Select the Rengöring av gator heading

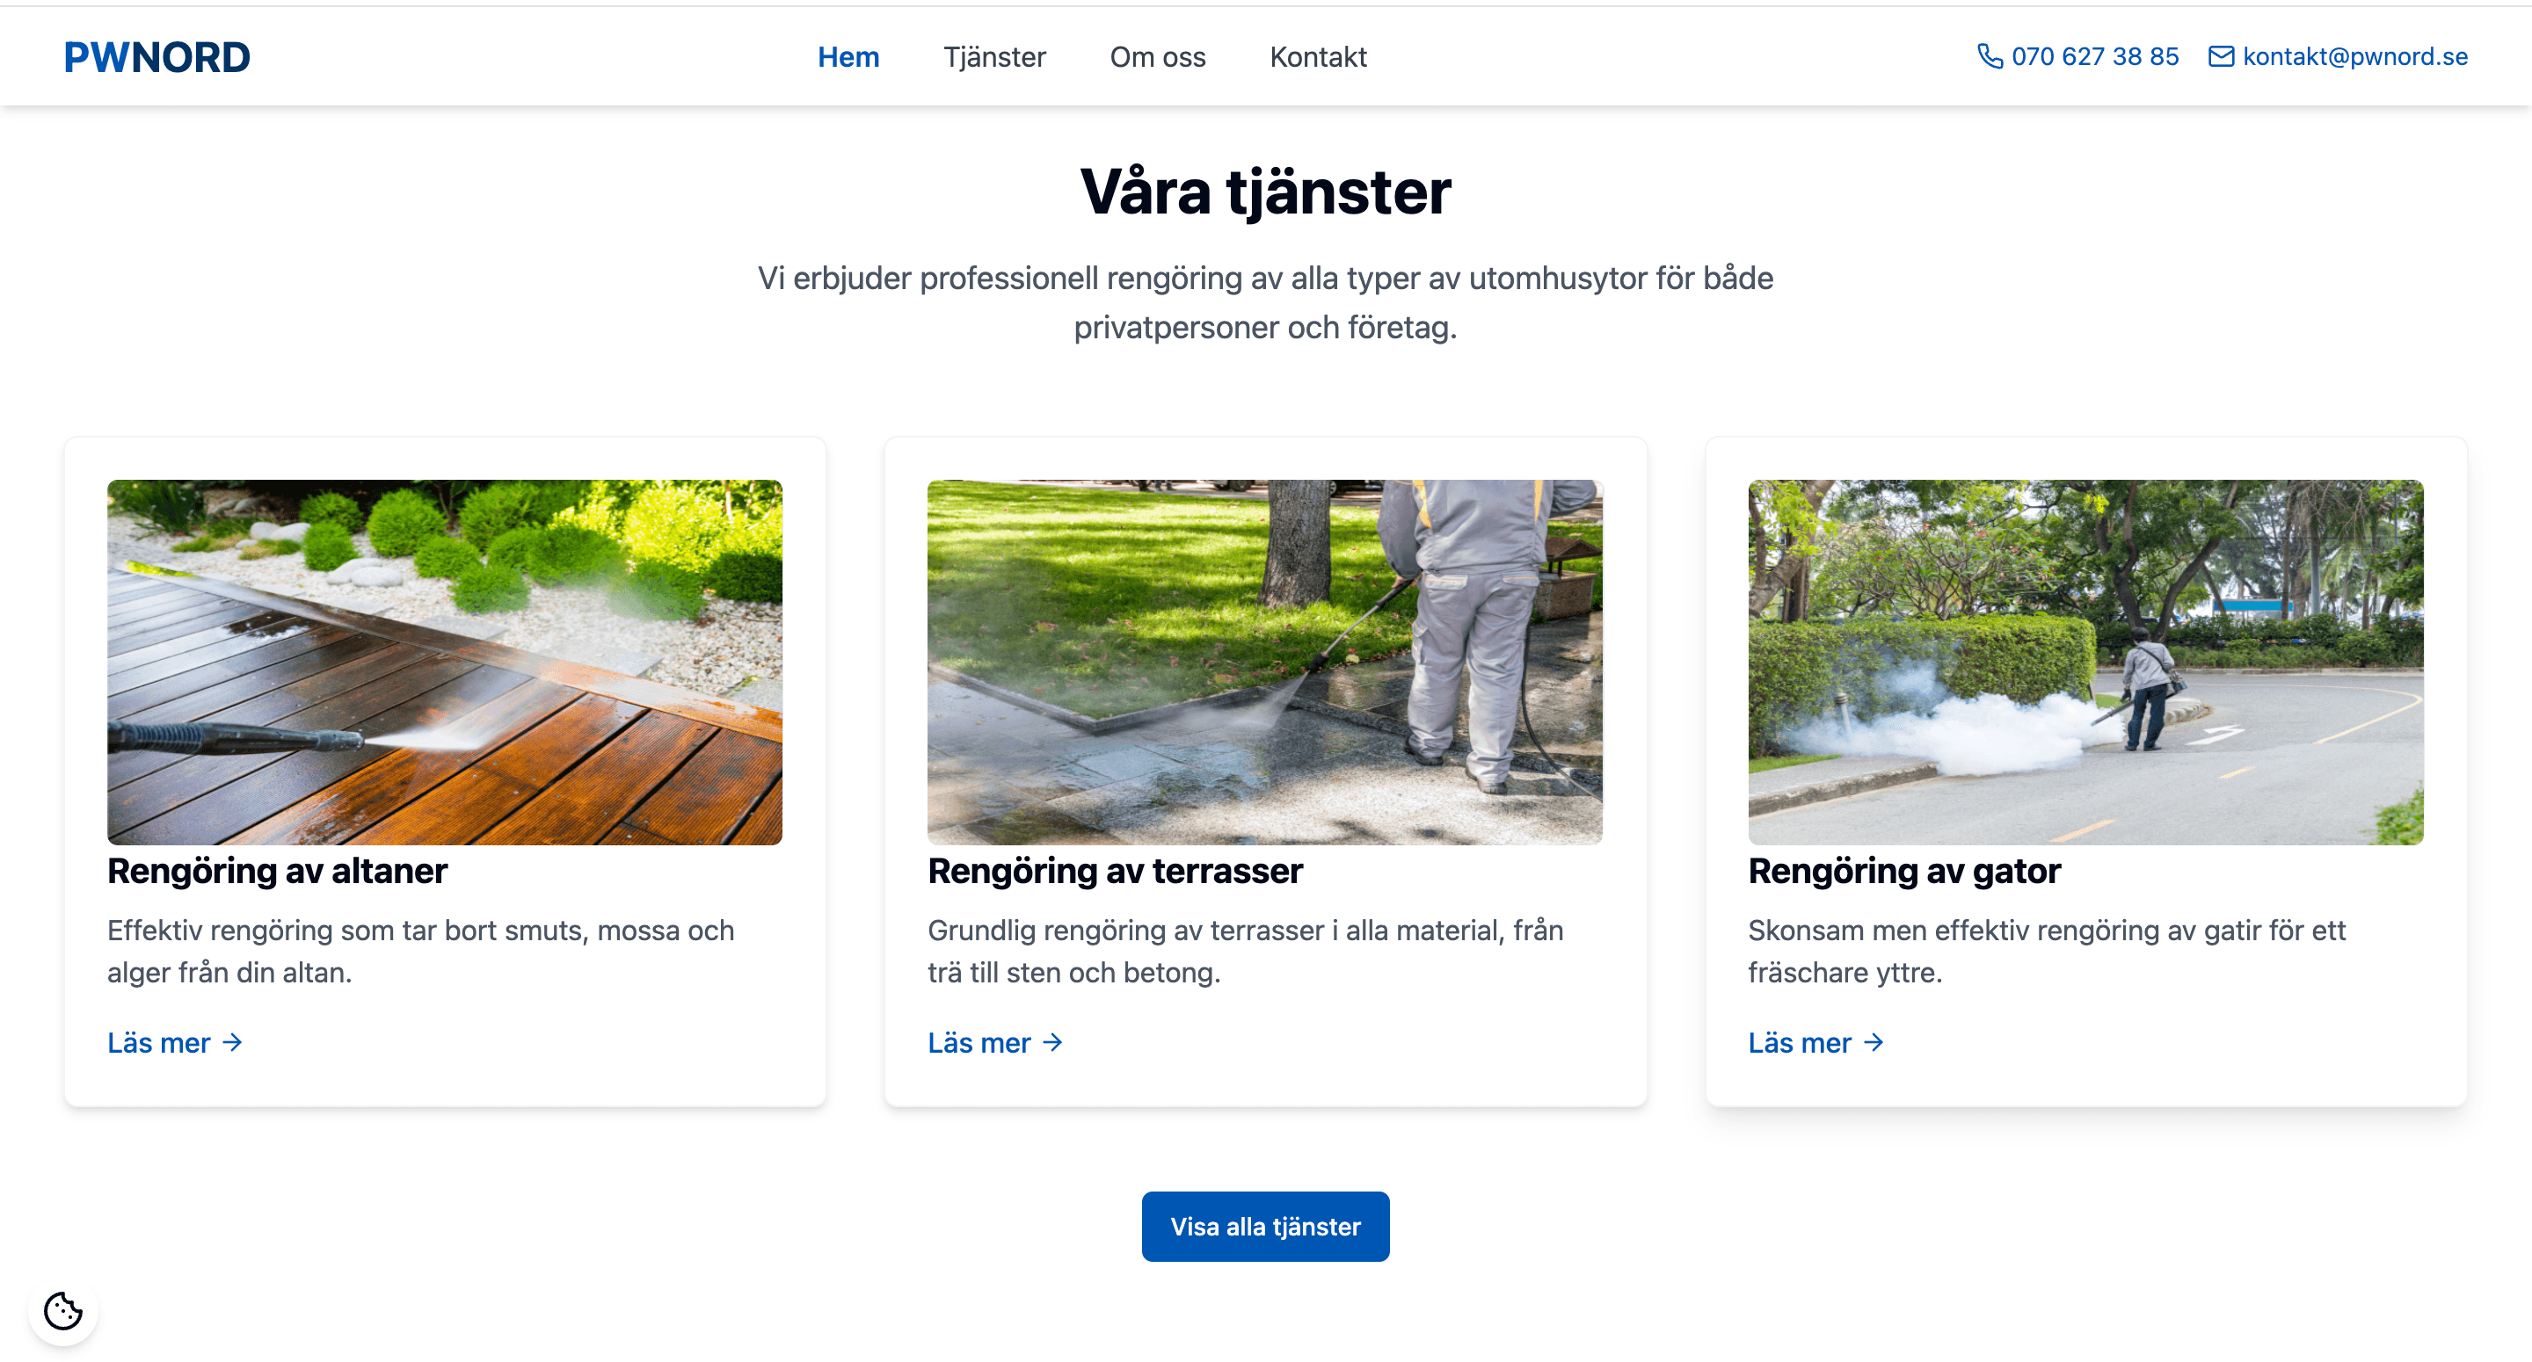[1904, 872]
